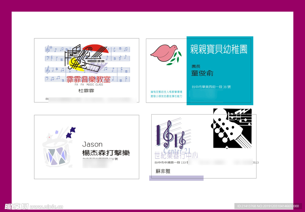This screenshot has width=305, height=212.
Task: Click the red 霏霏音樂教室 title
Action: pyautogui.click(x=88, y=79)
